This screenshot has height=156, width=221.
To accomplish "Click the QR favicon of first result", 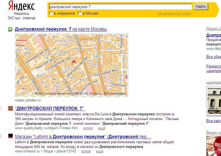I will coord(11,108).
